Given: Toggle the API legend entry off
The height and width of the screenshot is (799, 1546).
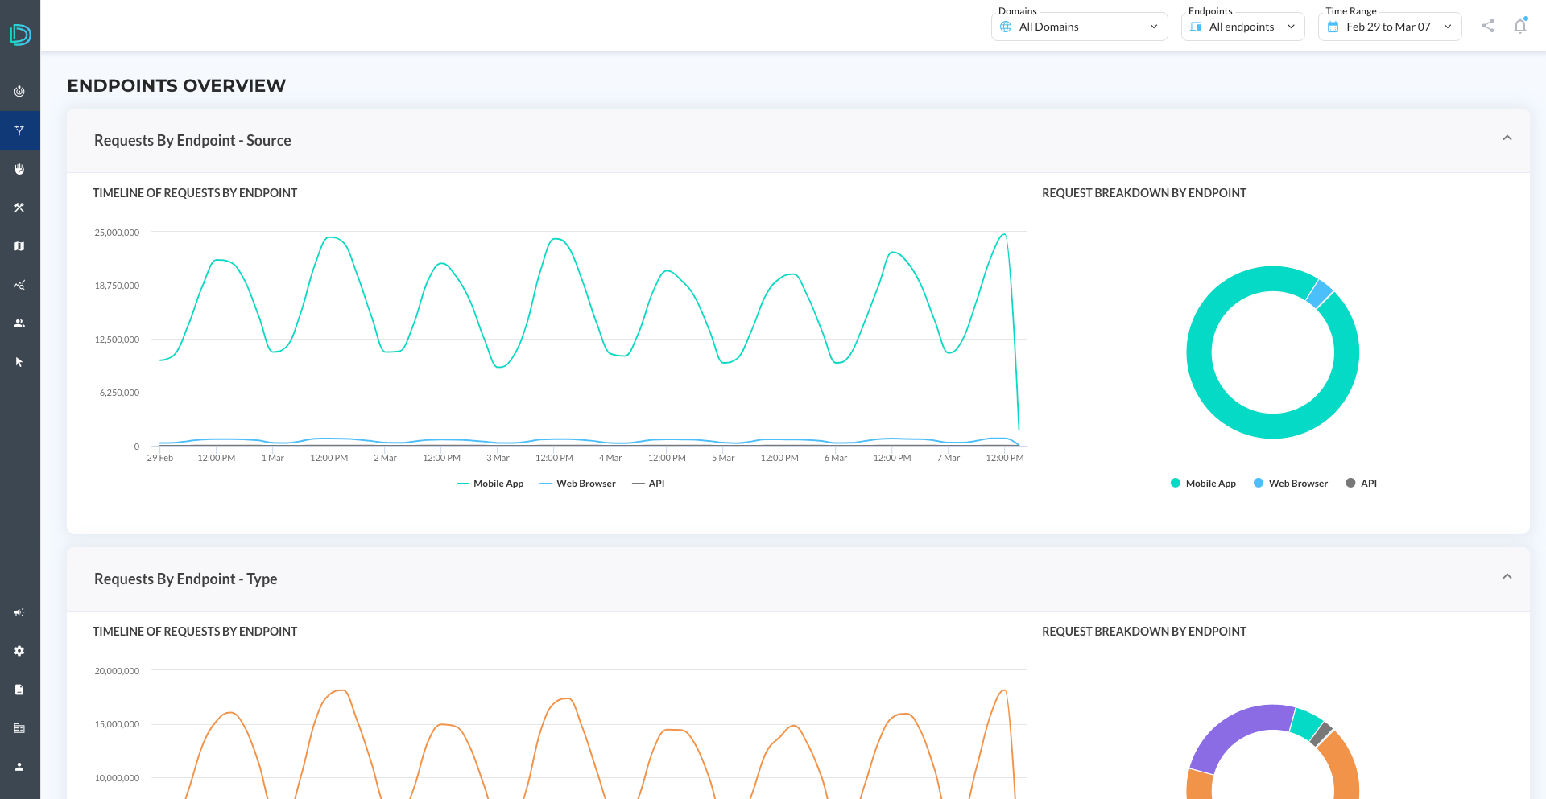Looking at the screenshot, I should point(649,483).
